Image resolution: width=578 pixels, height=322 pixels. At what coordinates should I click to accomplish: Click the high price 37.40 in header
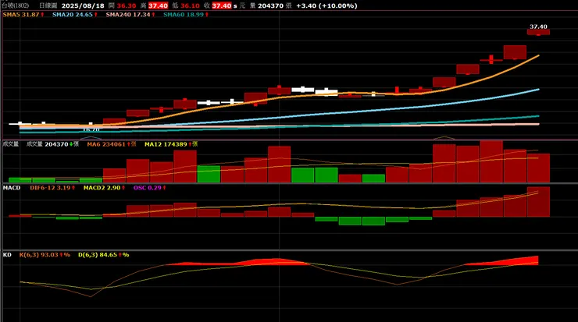click(x=158, y=5)
